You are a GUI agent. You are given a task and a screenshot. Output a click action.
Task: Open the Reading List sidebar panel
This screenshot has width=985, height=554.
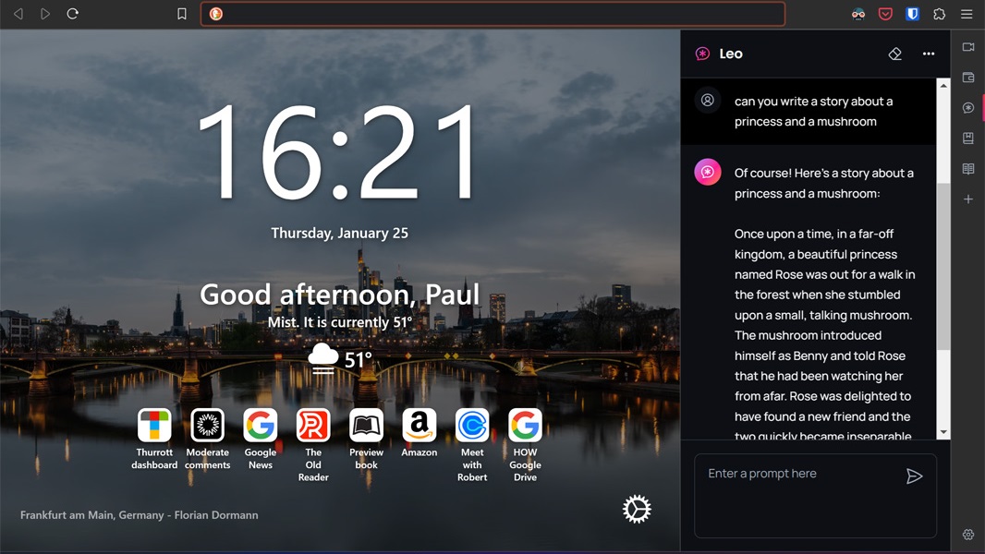click(968, 169)
